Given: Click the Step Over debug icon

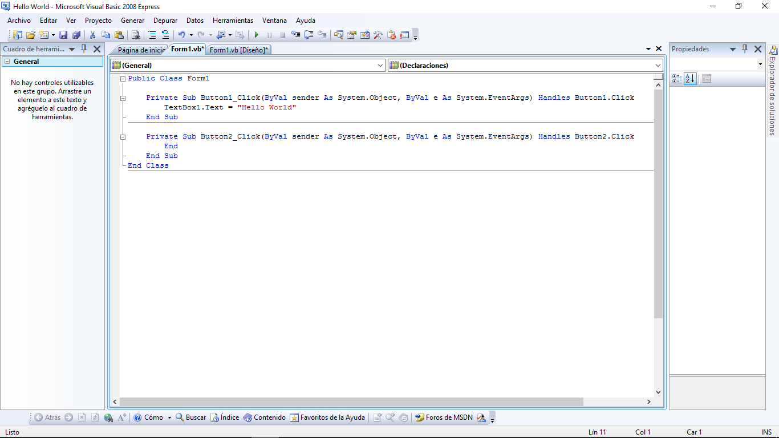Looking at the screenshot, I should (x=309, y=35).
